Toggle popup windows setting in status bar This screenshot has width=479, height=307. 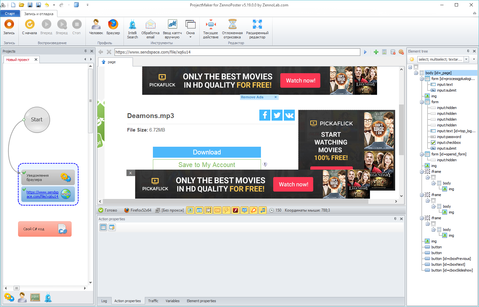pyautogui.click(x=199, y=210)
